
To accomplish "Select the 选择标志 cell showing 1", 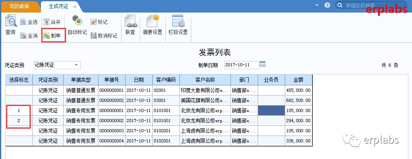I will [19, 110].
